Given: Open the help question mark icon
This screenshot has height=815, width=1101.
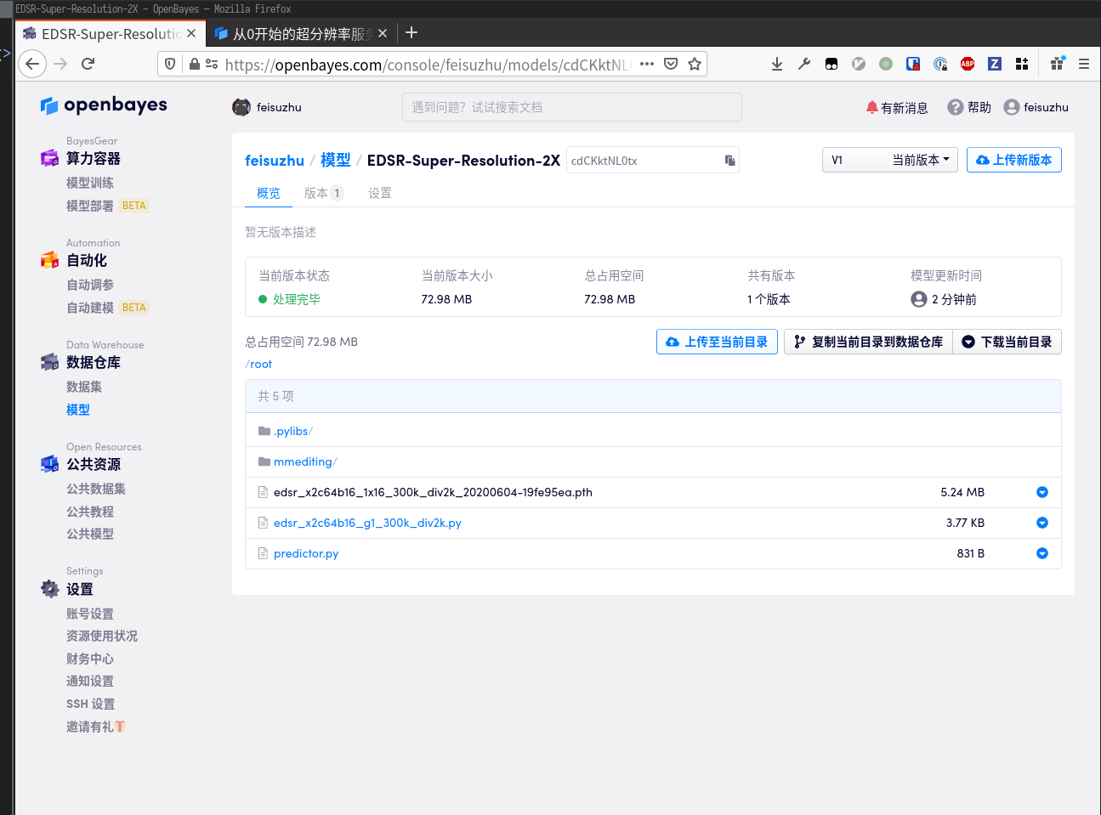Looking at the screenshot, I should pos(956,107).
